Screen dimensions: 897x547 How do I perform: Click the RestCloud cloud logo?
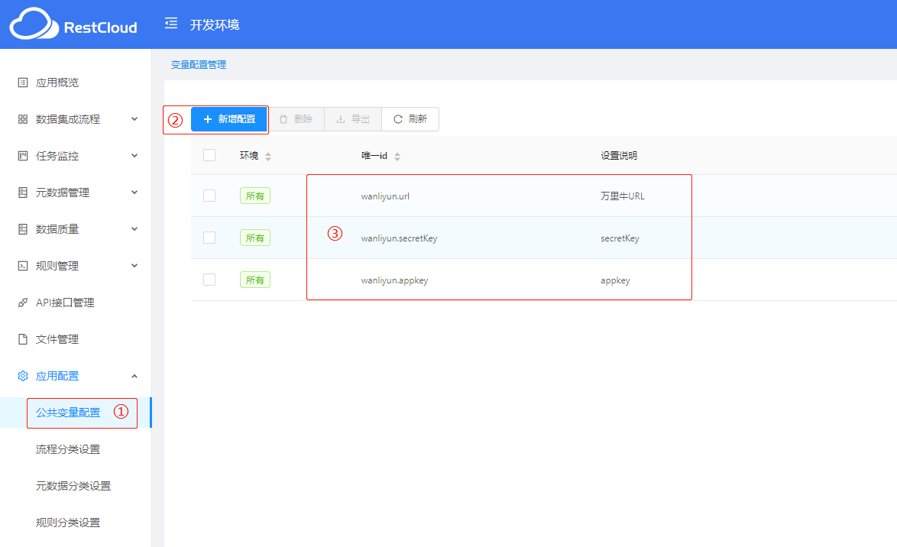(34, 24)
